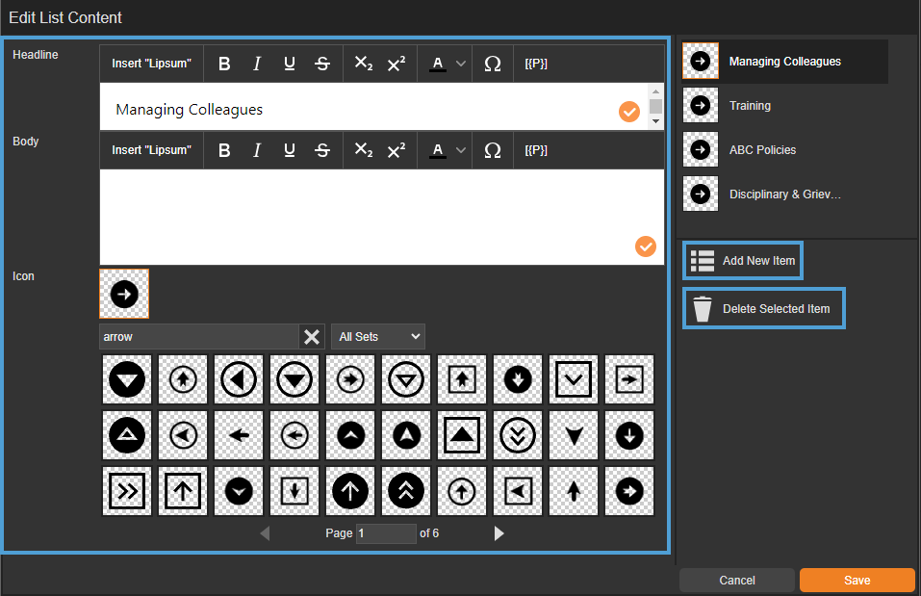Screen dimensions: 921x596
Task: Click Add New Item button
Action: pos(742,261)
